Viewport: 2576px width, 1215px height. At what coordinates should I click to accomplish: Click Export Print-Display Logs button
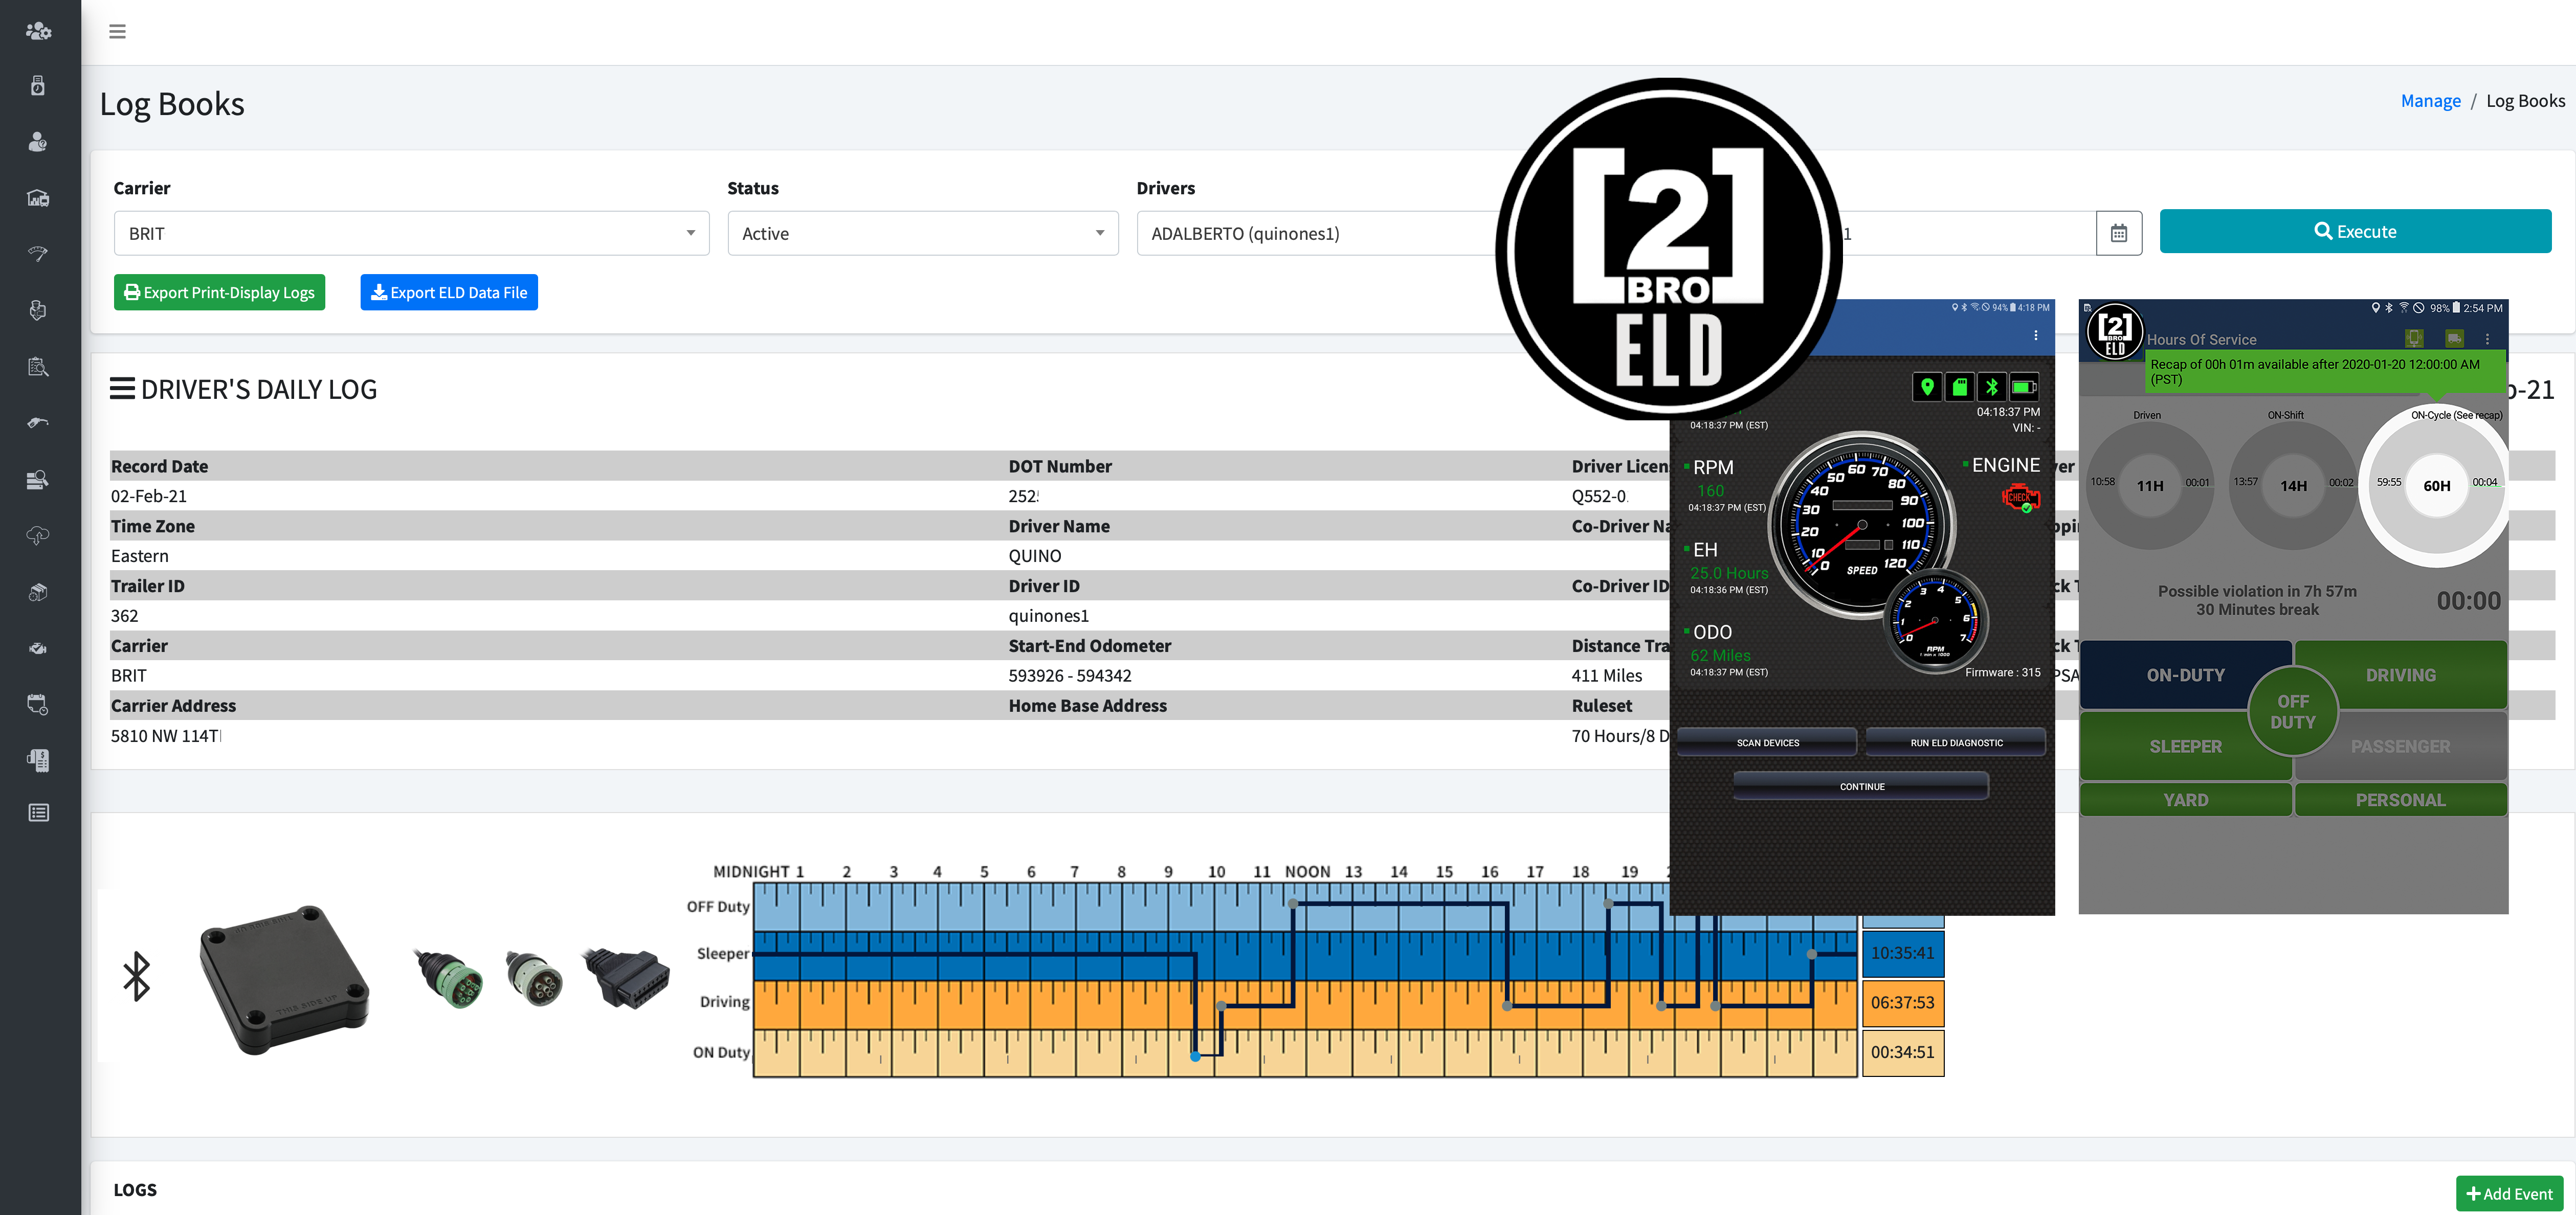(219, 292)
